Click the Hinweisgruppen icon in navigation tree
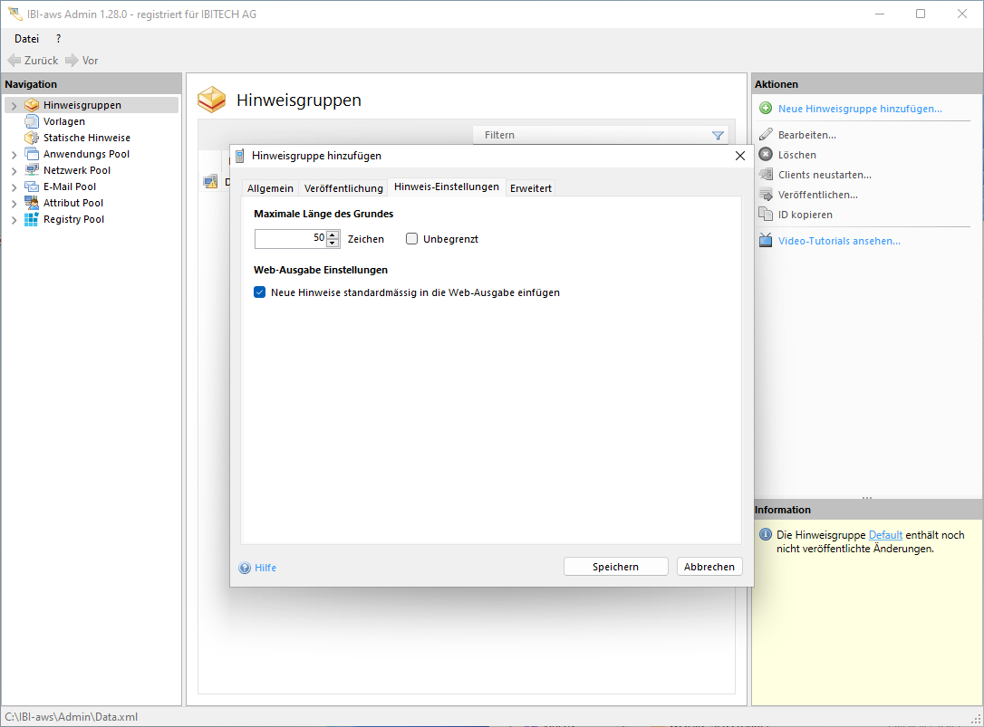Viewport: 984px width, 727px height. pyautogui.click(x=32, y=105)
